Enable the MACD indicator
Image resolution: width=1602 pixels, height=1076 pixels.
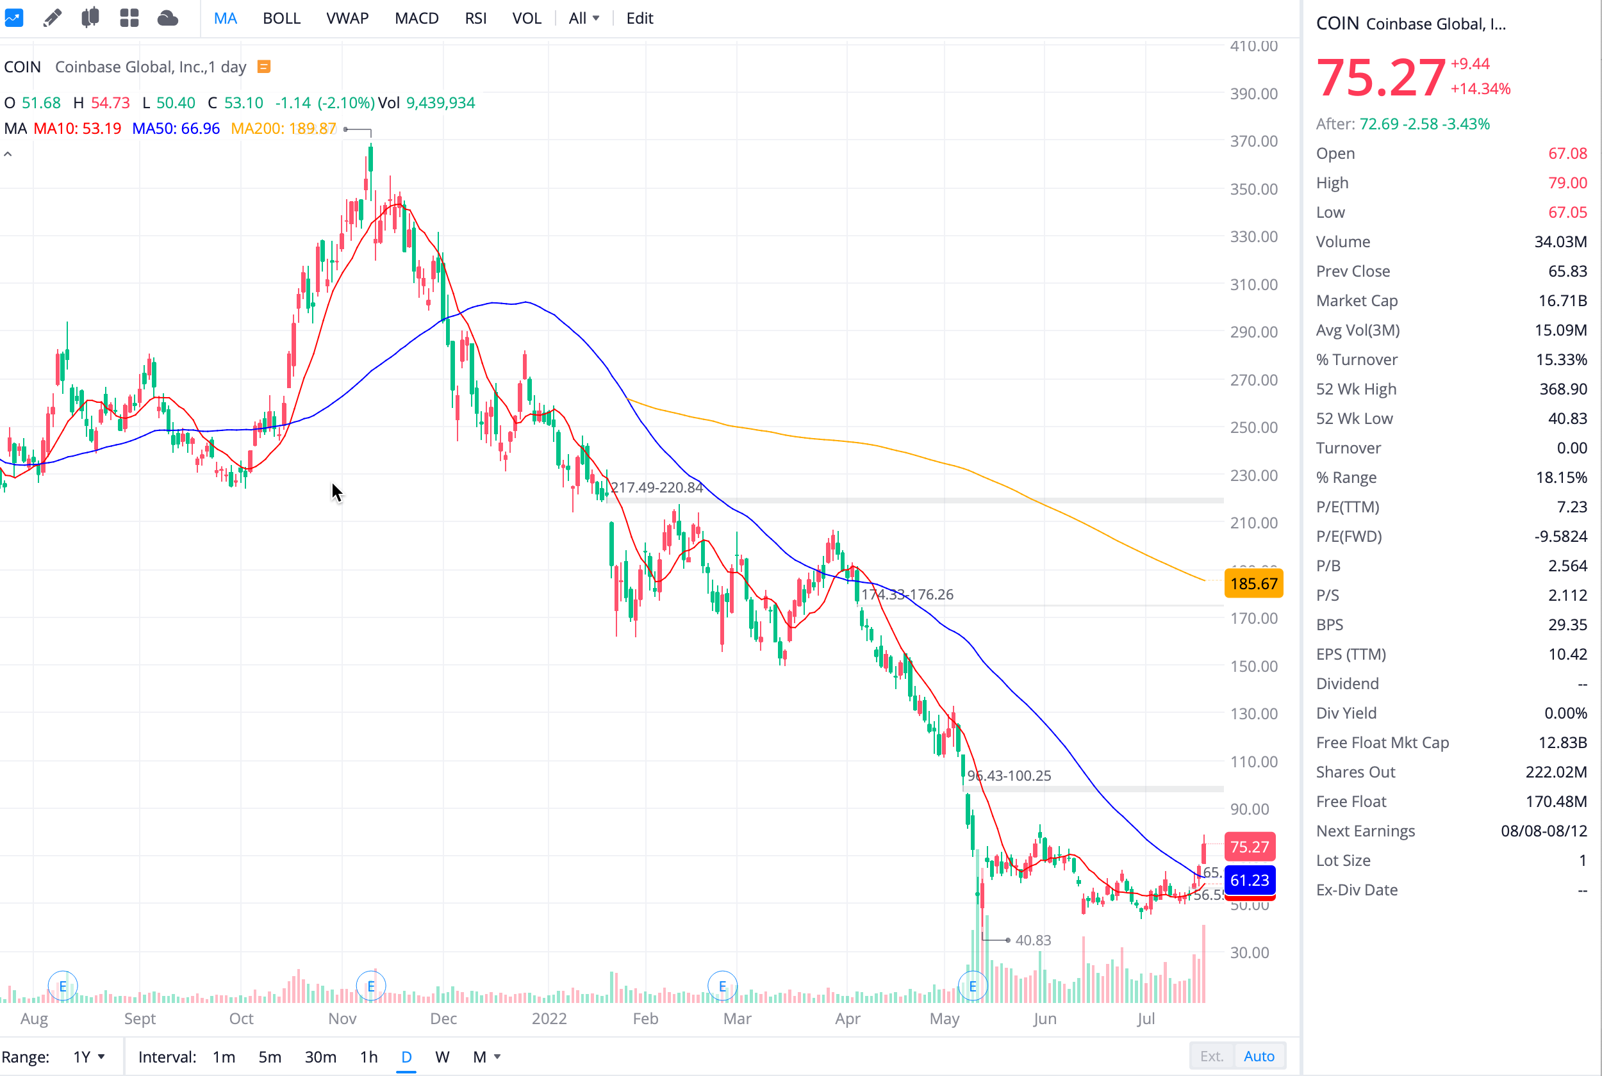coord(416,19)
